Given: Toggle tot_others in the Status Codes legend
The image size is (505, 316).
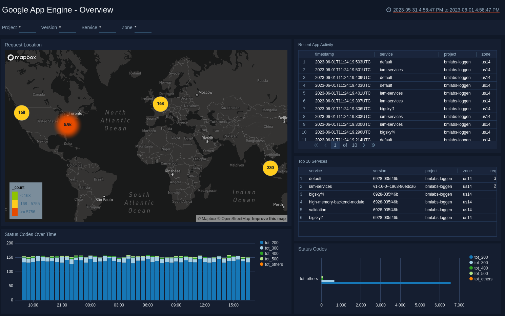Looking at the screenshot, I should [x=481, y=279].
